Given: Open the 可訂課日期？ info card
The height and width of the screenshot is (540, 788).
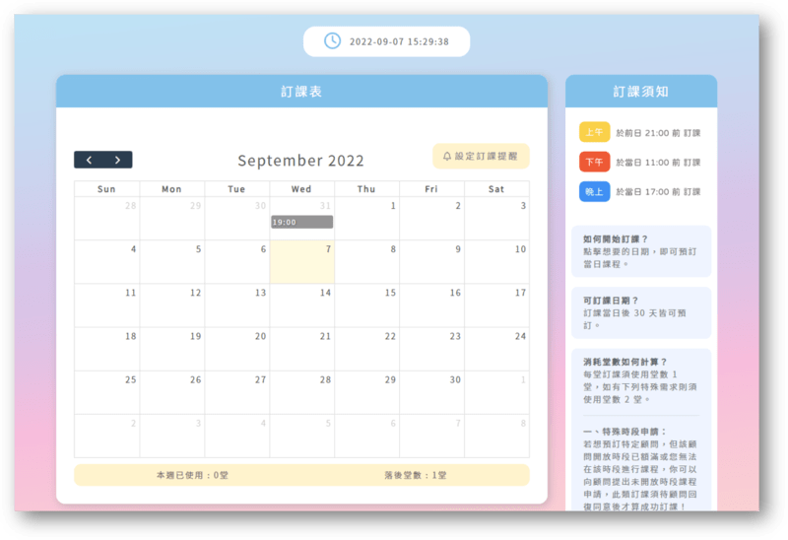Looking at the screenshot, I should [640, 311].
